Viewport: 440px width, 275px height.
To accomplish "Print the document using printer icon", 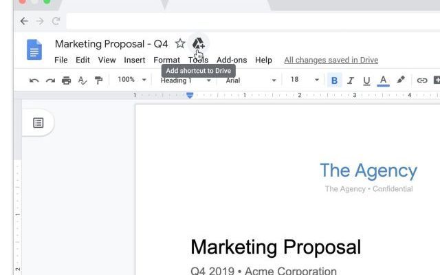I will (66, 80).
